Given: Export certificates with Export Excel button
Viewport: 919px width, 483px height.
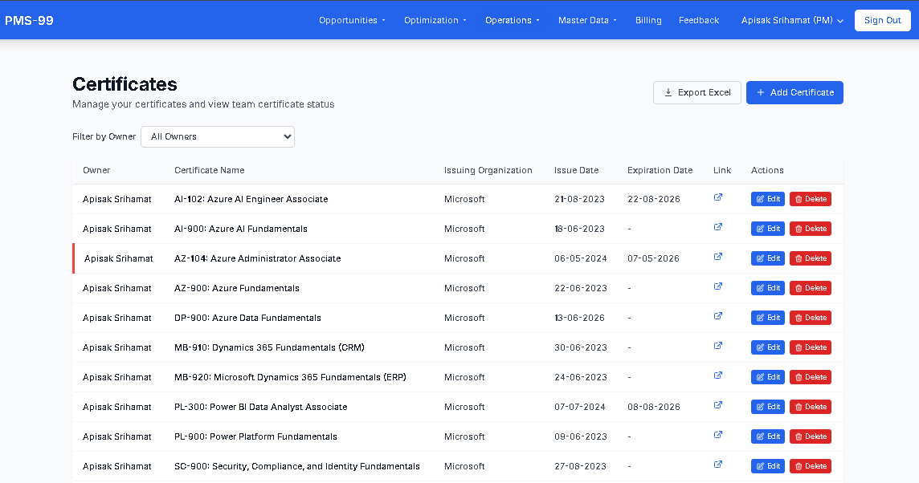Looking at the screenshot, I should coord(696,92).
